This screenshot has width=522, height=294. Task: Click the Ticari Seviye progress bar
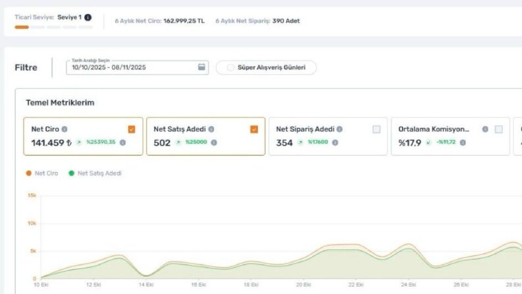[53, 27]
